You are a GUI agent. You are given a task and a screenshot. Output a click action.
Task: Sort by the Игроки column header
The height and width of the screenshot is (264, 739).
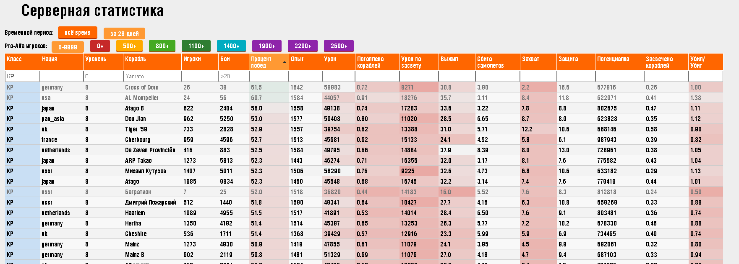click(200, 62)
